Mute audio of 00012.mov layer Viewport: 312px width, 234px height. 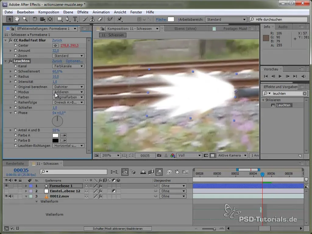click(11, 196)
